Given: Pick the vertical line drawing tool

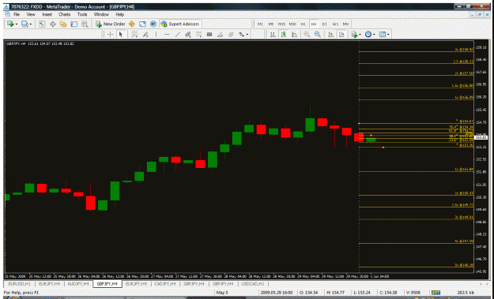Looking at the screenshot, I should point(156,35).
